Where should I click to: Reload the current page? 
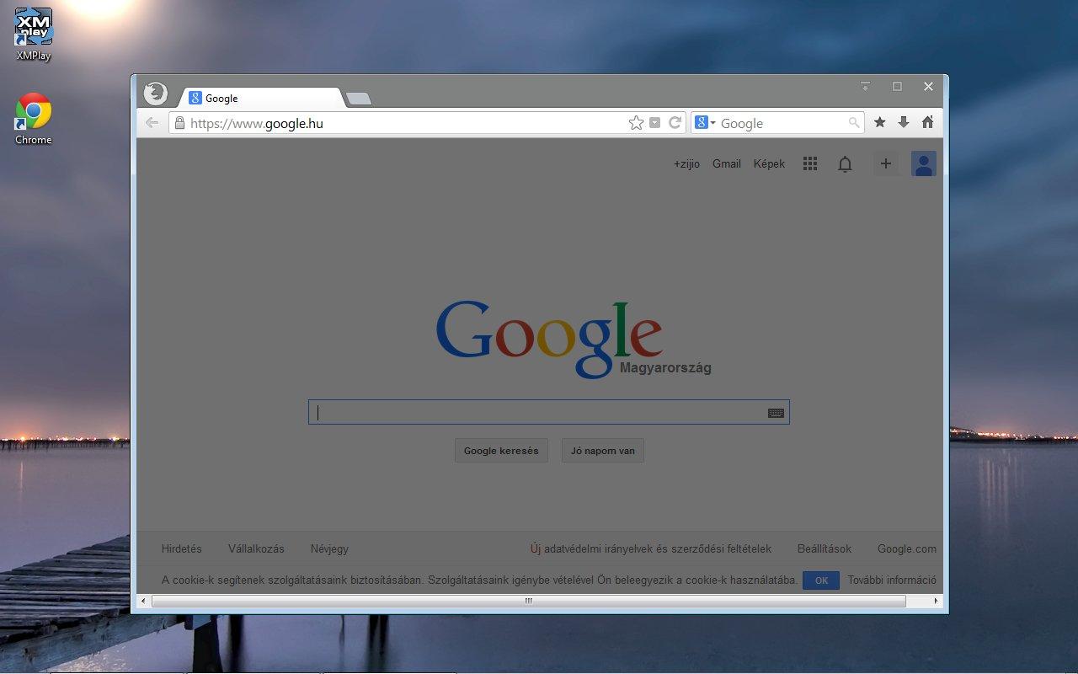pos(675,123)
